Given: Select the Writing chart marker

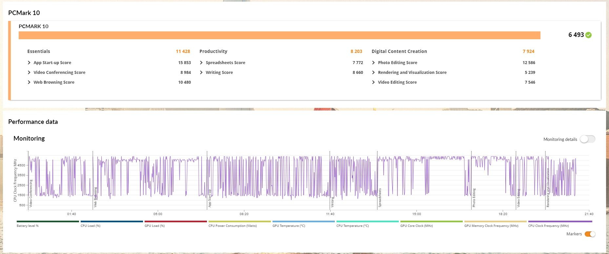Looking at the screenshot, I should click(x=332, y=202).
